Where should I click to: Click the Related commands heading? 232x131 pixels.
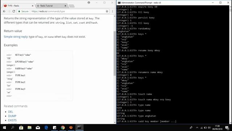[16, 106]
